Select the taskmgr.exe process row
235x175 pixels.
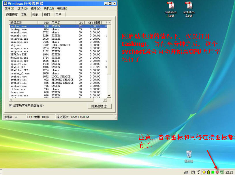(x=58, y=29)
